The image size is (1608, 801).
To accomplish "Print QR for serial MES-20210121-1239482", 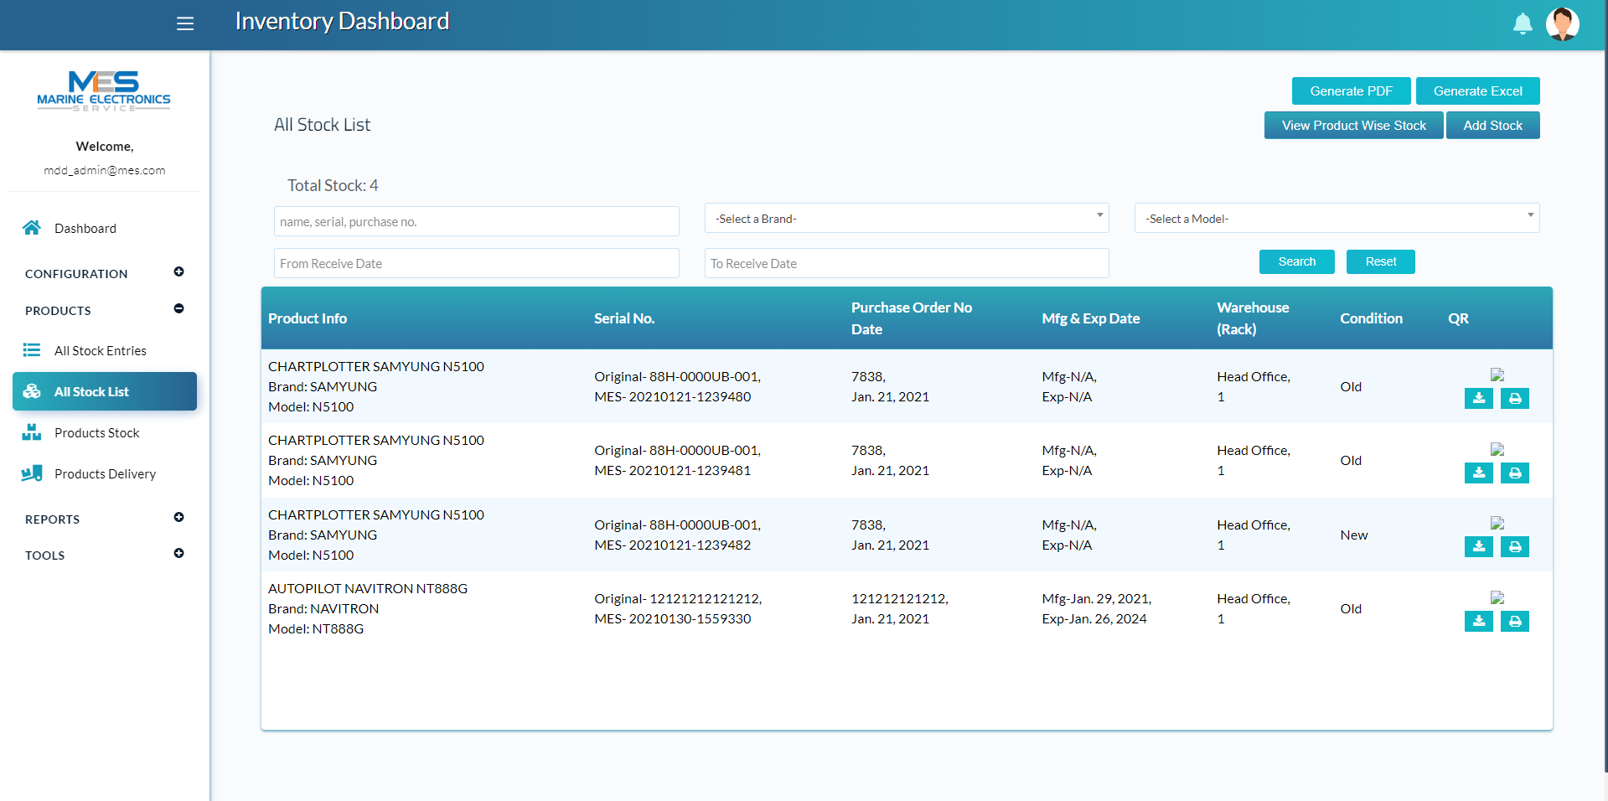I will (x=1515, y=547).
